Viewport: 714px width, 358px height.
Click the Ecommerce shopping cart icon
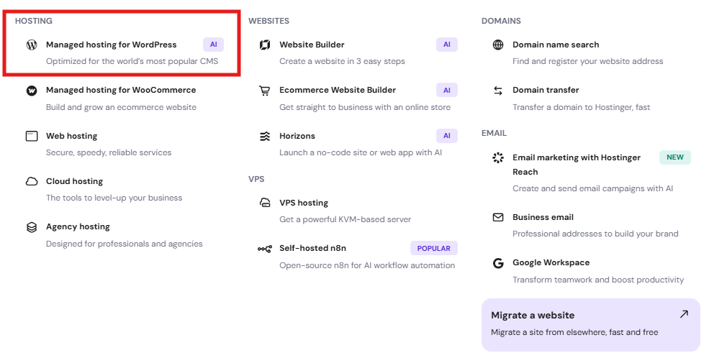265,91
